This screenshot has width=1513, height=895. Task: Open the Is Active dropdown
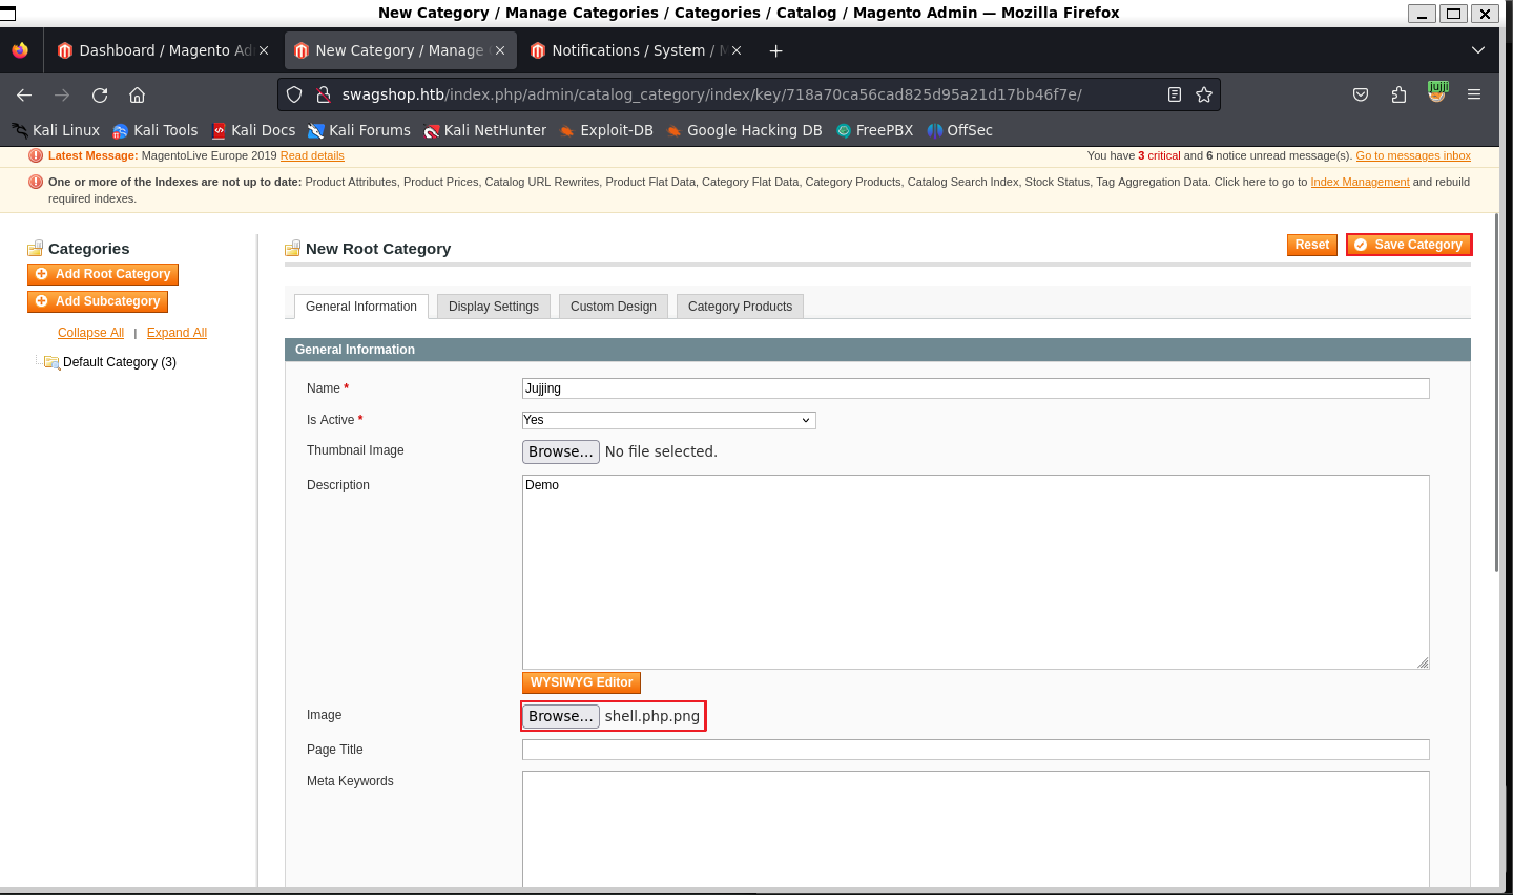coord(668,420)
